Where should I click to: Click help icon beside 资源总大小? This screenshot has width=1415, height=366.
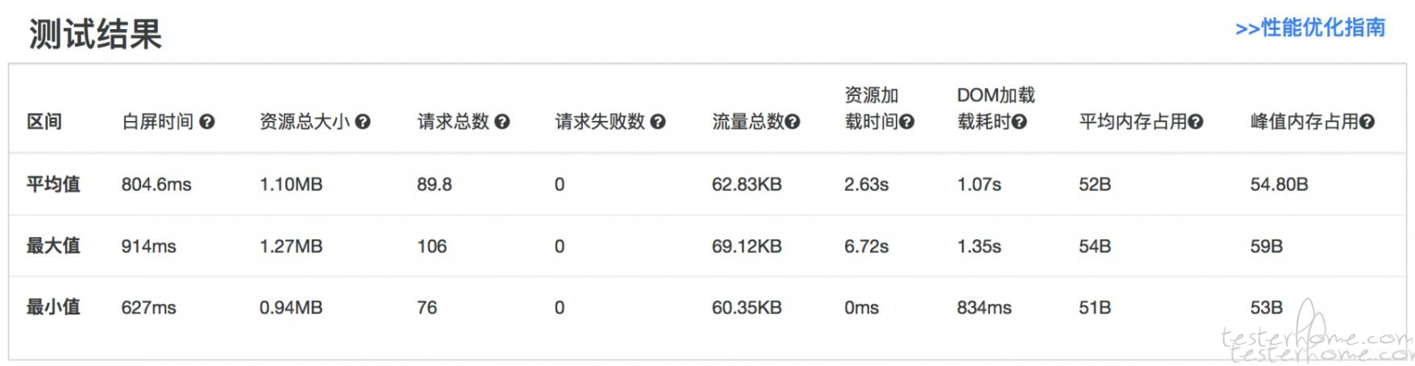point(363,122)
